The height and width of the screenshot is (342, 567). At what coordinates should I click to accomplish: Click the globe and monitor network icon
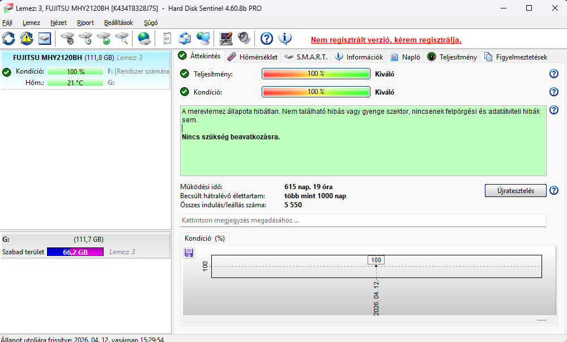203,39
